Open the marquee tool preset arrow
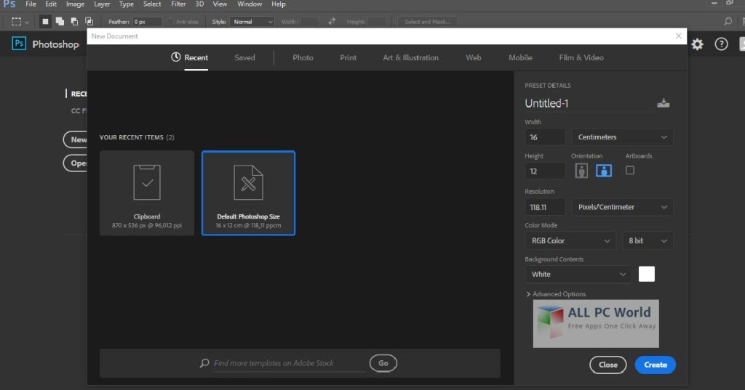Screen dimensions: 745x390 (x=27, y=22)
